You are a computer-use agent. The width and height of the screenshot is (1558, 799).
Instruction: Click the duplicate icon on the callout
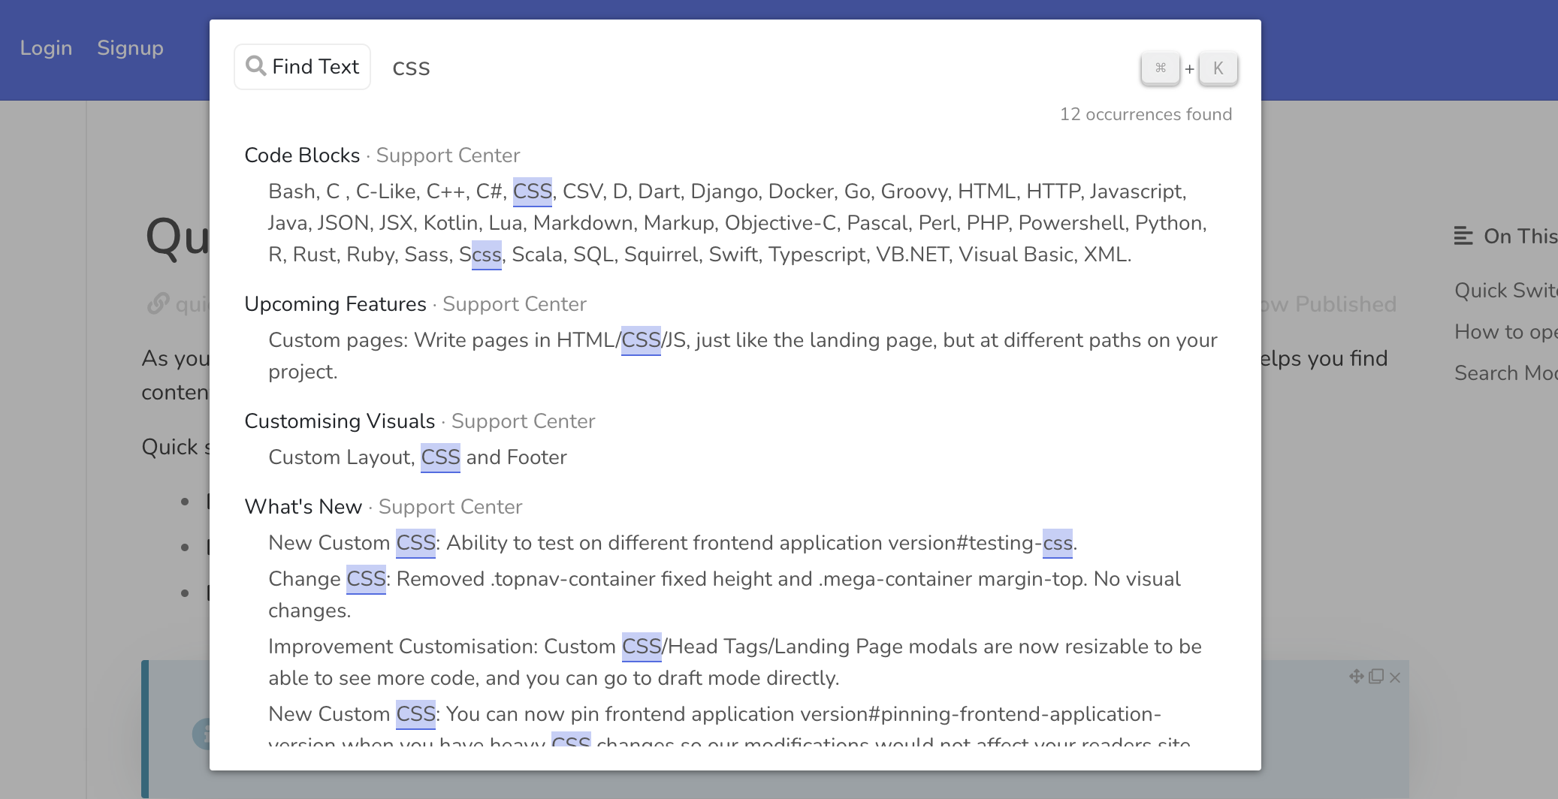pos(1376,677)
